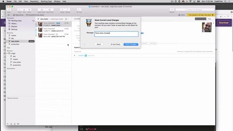The height and width of the screenshot is (131, 233).
Task: Click the Stash bucket icon in dialog
Action: point(89,23)
